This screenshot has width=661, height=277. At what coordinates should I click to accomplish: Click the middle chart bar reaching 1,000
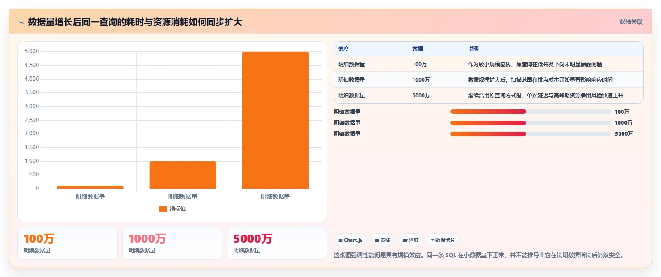point(183,175)
